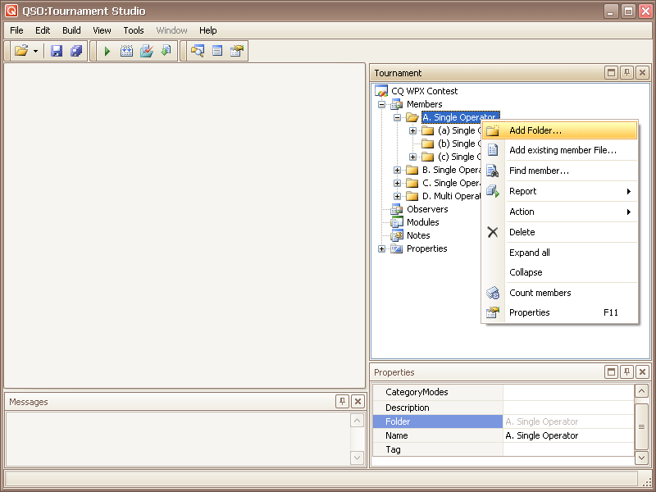Expand the Properties tree node

(x=382, y=248)
